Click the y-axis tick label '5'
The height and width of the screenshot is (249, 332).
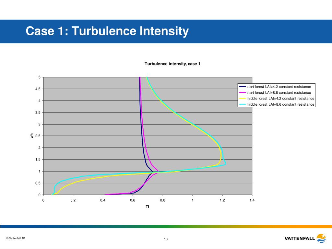39,77
